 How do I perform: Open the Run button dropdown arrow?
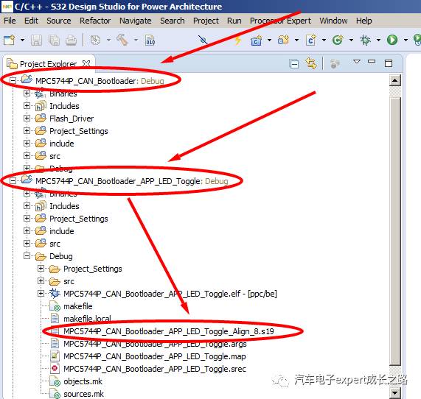click(x=406, y=40)
